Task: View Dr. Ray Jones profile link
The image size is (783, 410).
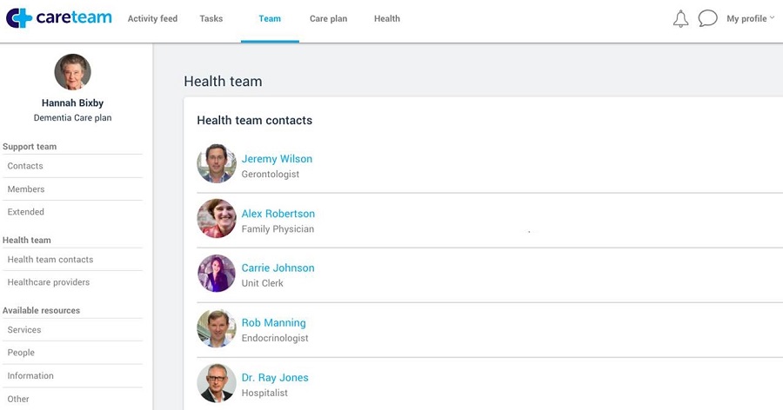Action: tap(275, 378)
